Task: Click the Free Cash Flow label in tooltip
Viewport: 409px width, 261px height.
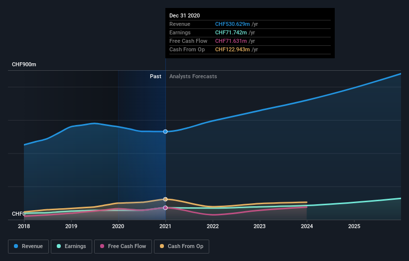Action: [188, 41]
